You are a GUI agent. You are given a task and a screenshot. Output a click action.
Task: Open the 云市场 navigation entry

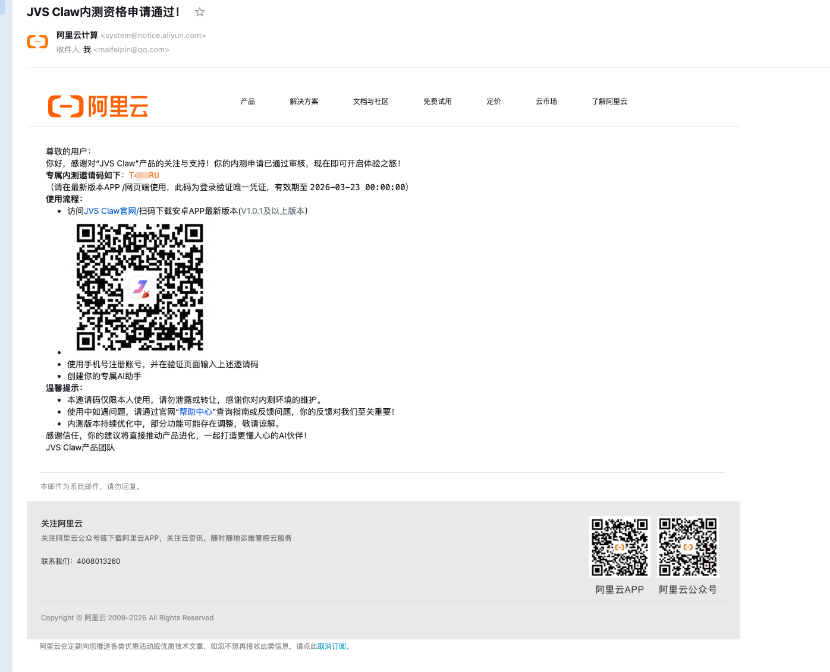click(x=546, y=102)
